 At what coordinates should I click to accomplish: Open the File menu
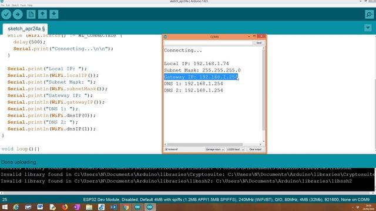coord(2,5)
